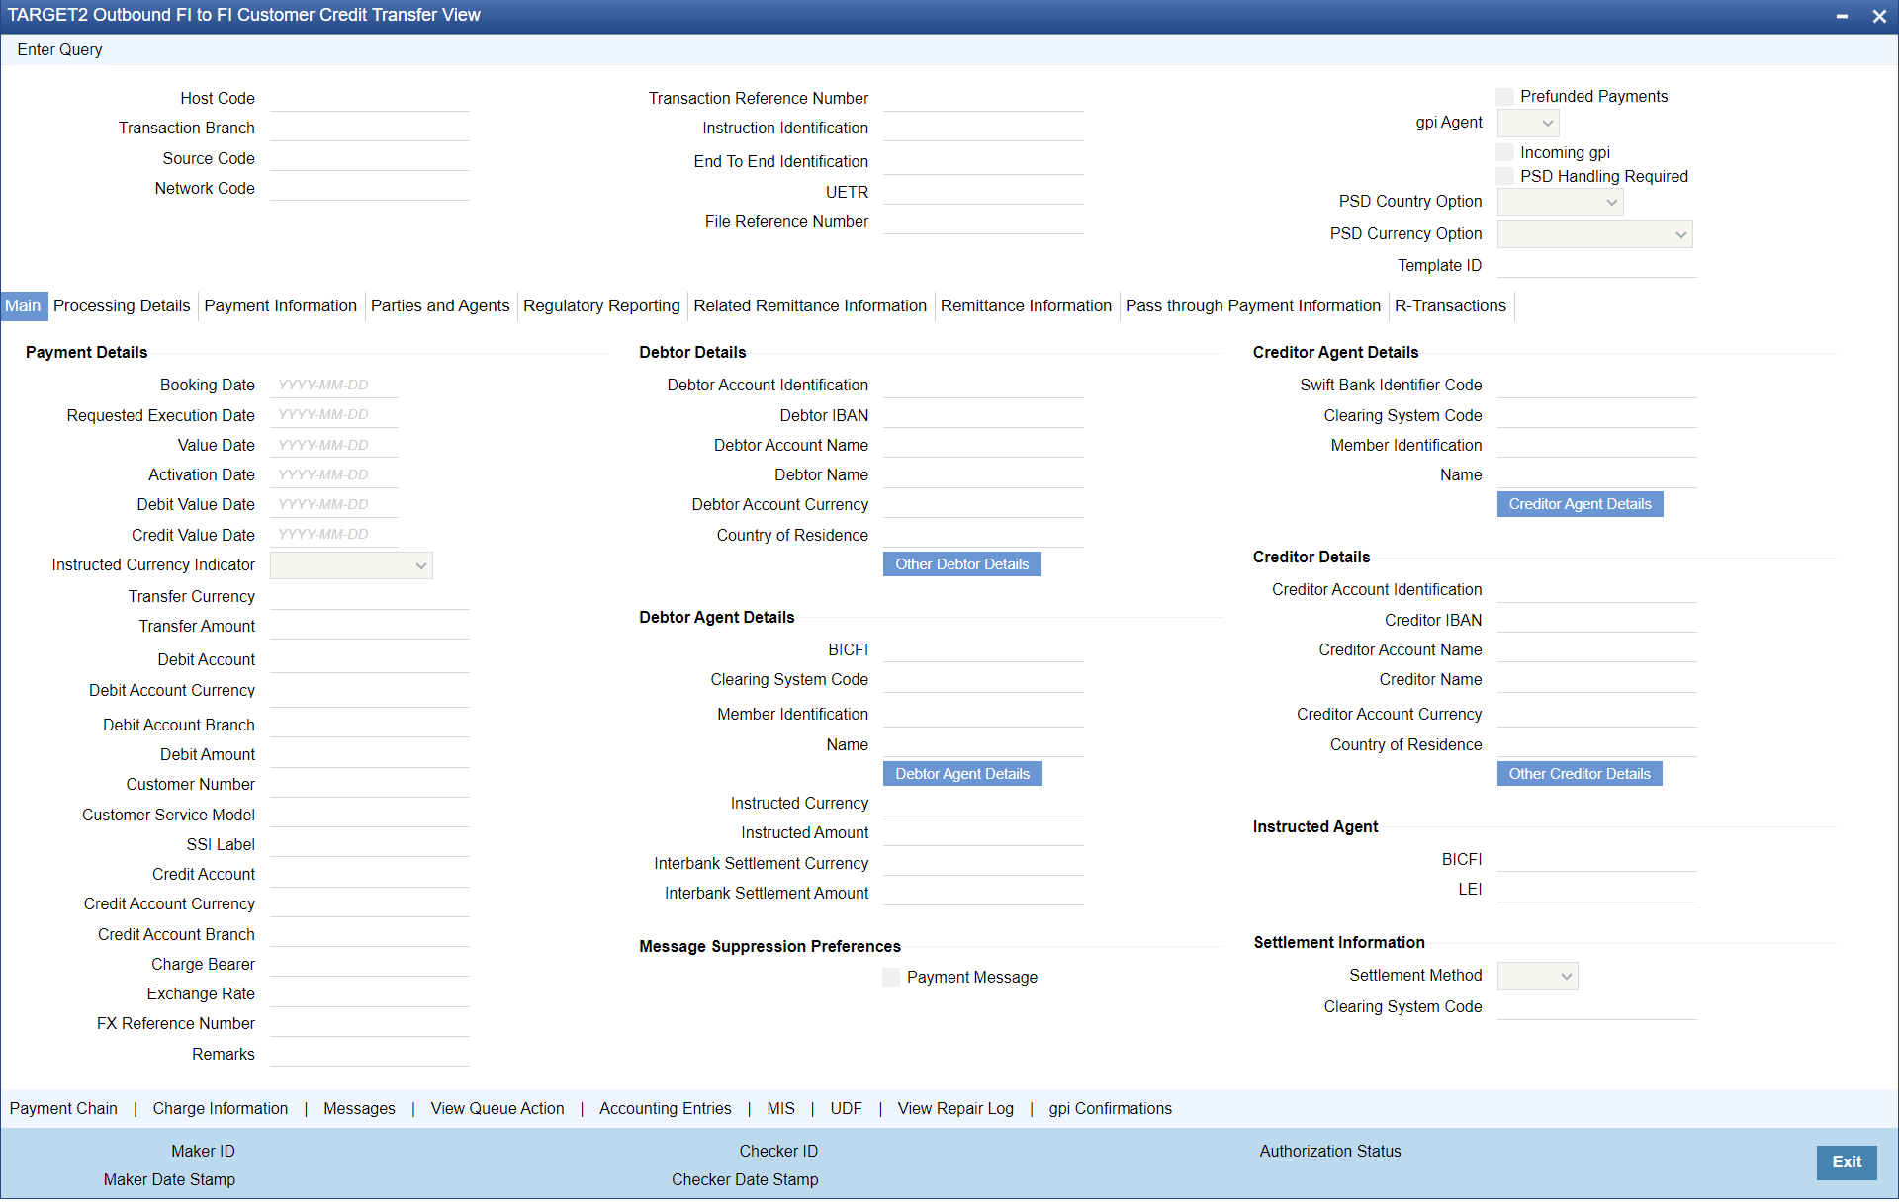Open the Messages link
Screen dimensions: 1899x1203
pyautogui.click(x=359, y=1109)
